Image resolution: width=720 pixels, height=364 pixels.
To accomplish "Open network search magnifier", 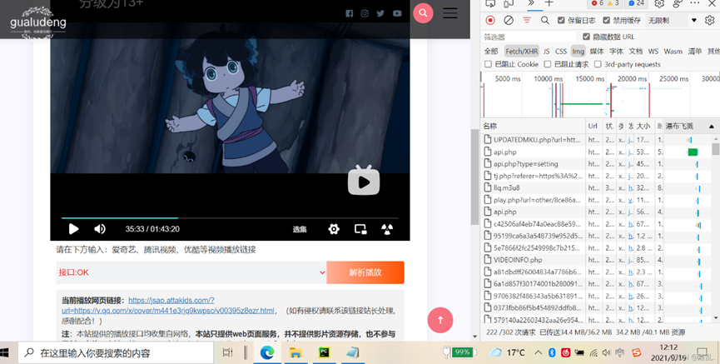I will pos(544,20).
